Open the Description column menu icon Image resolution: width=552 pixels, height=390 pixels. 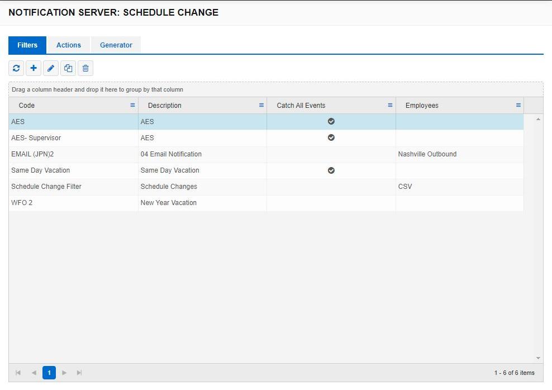point(260,105)
